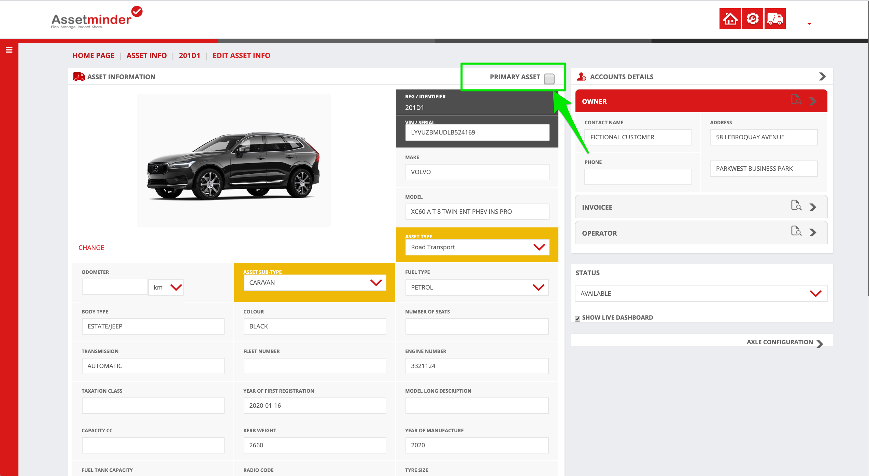This screenshot has height=476, width=869.
Task: Click the CHANGE image link
Action: tap(91, 248)
